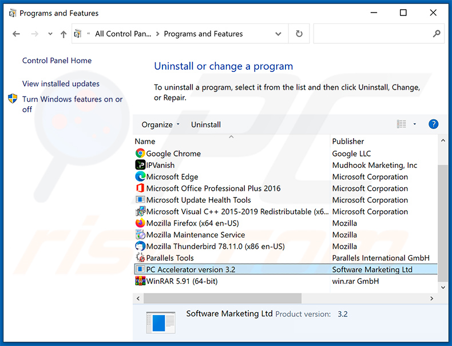Click the Uninstall toolbar button

(206, 124)
